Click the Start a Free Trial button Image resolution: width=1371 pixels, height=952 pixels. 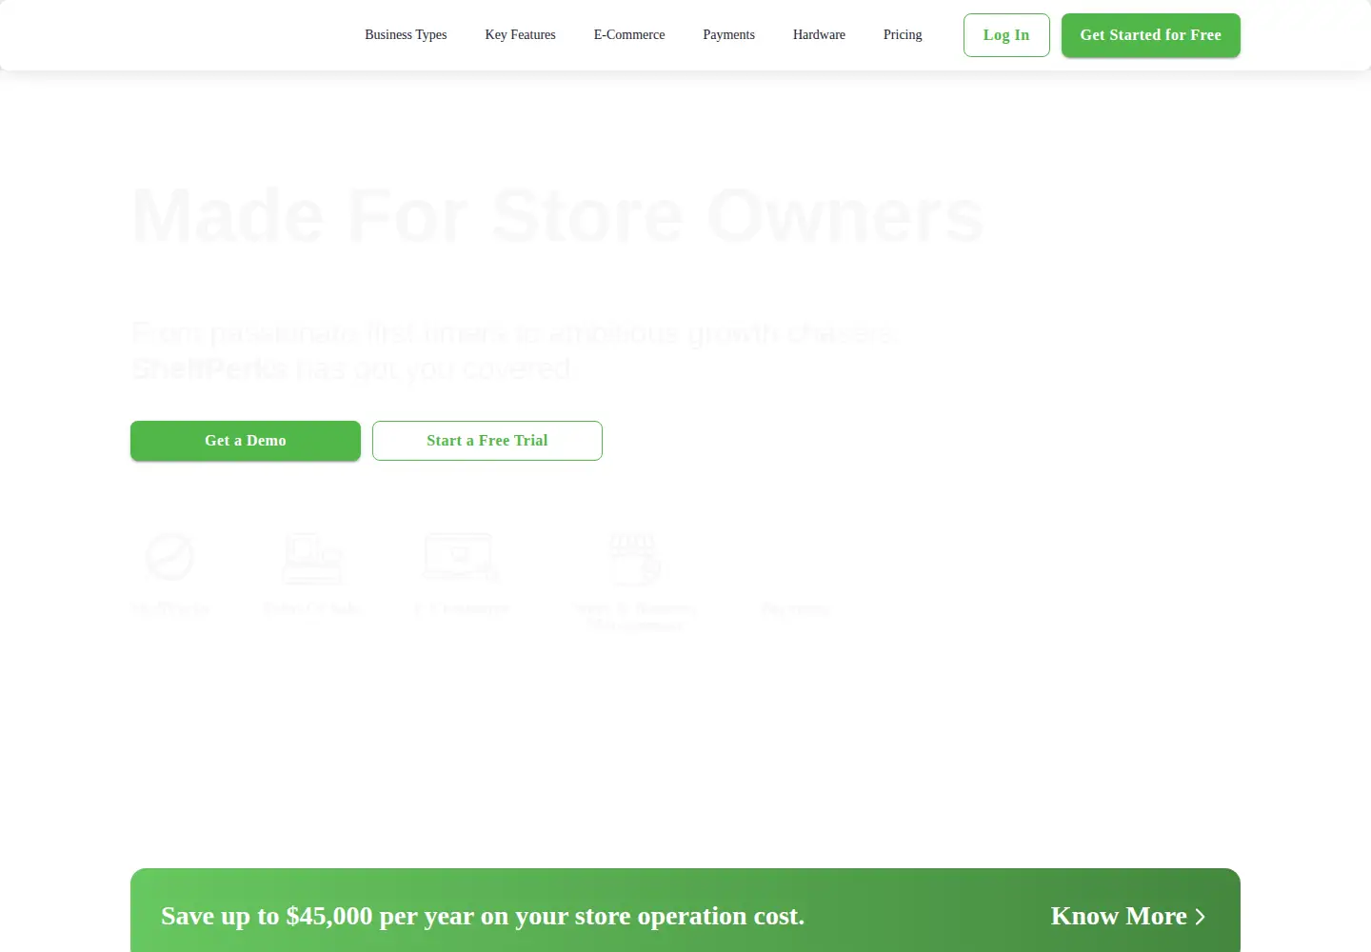[x=487, y=441]
